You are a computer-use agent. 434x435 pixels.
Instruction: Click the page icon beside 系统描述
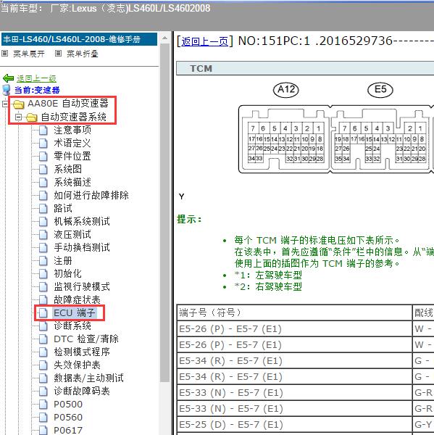click(43, 182)
